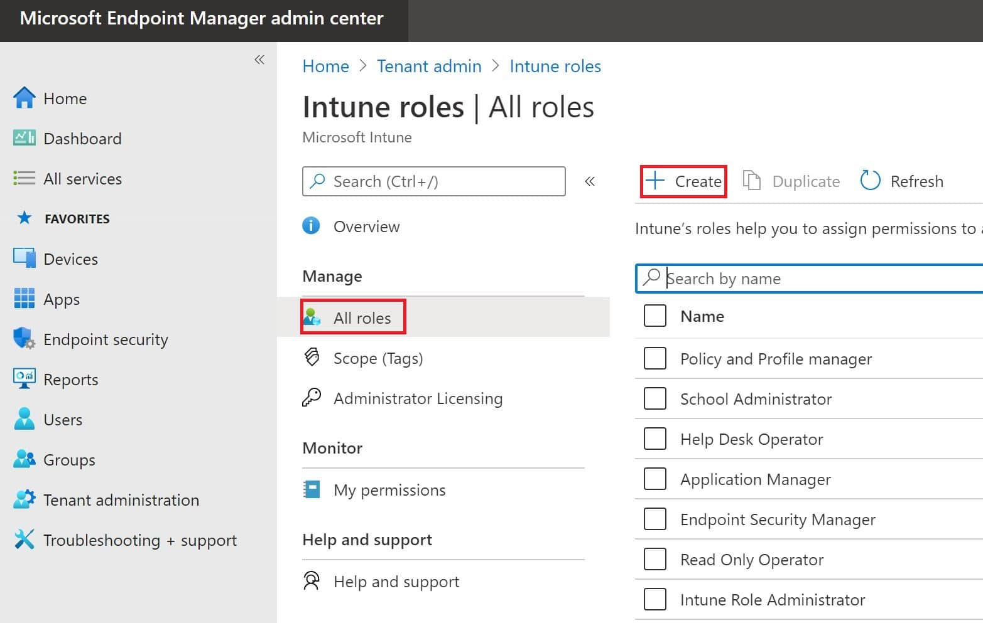Switch to the All roles menu item
This screenshot has width=983, height=623.
pyautogui.click(x=362, y=317)
